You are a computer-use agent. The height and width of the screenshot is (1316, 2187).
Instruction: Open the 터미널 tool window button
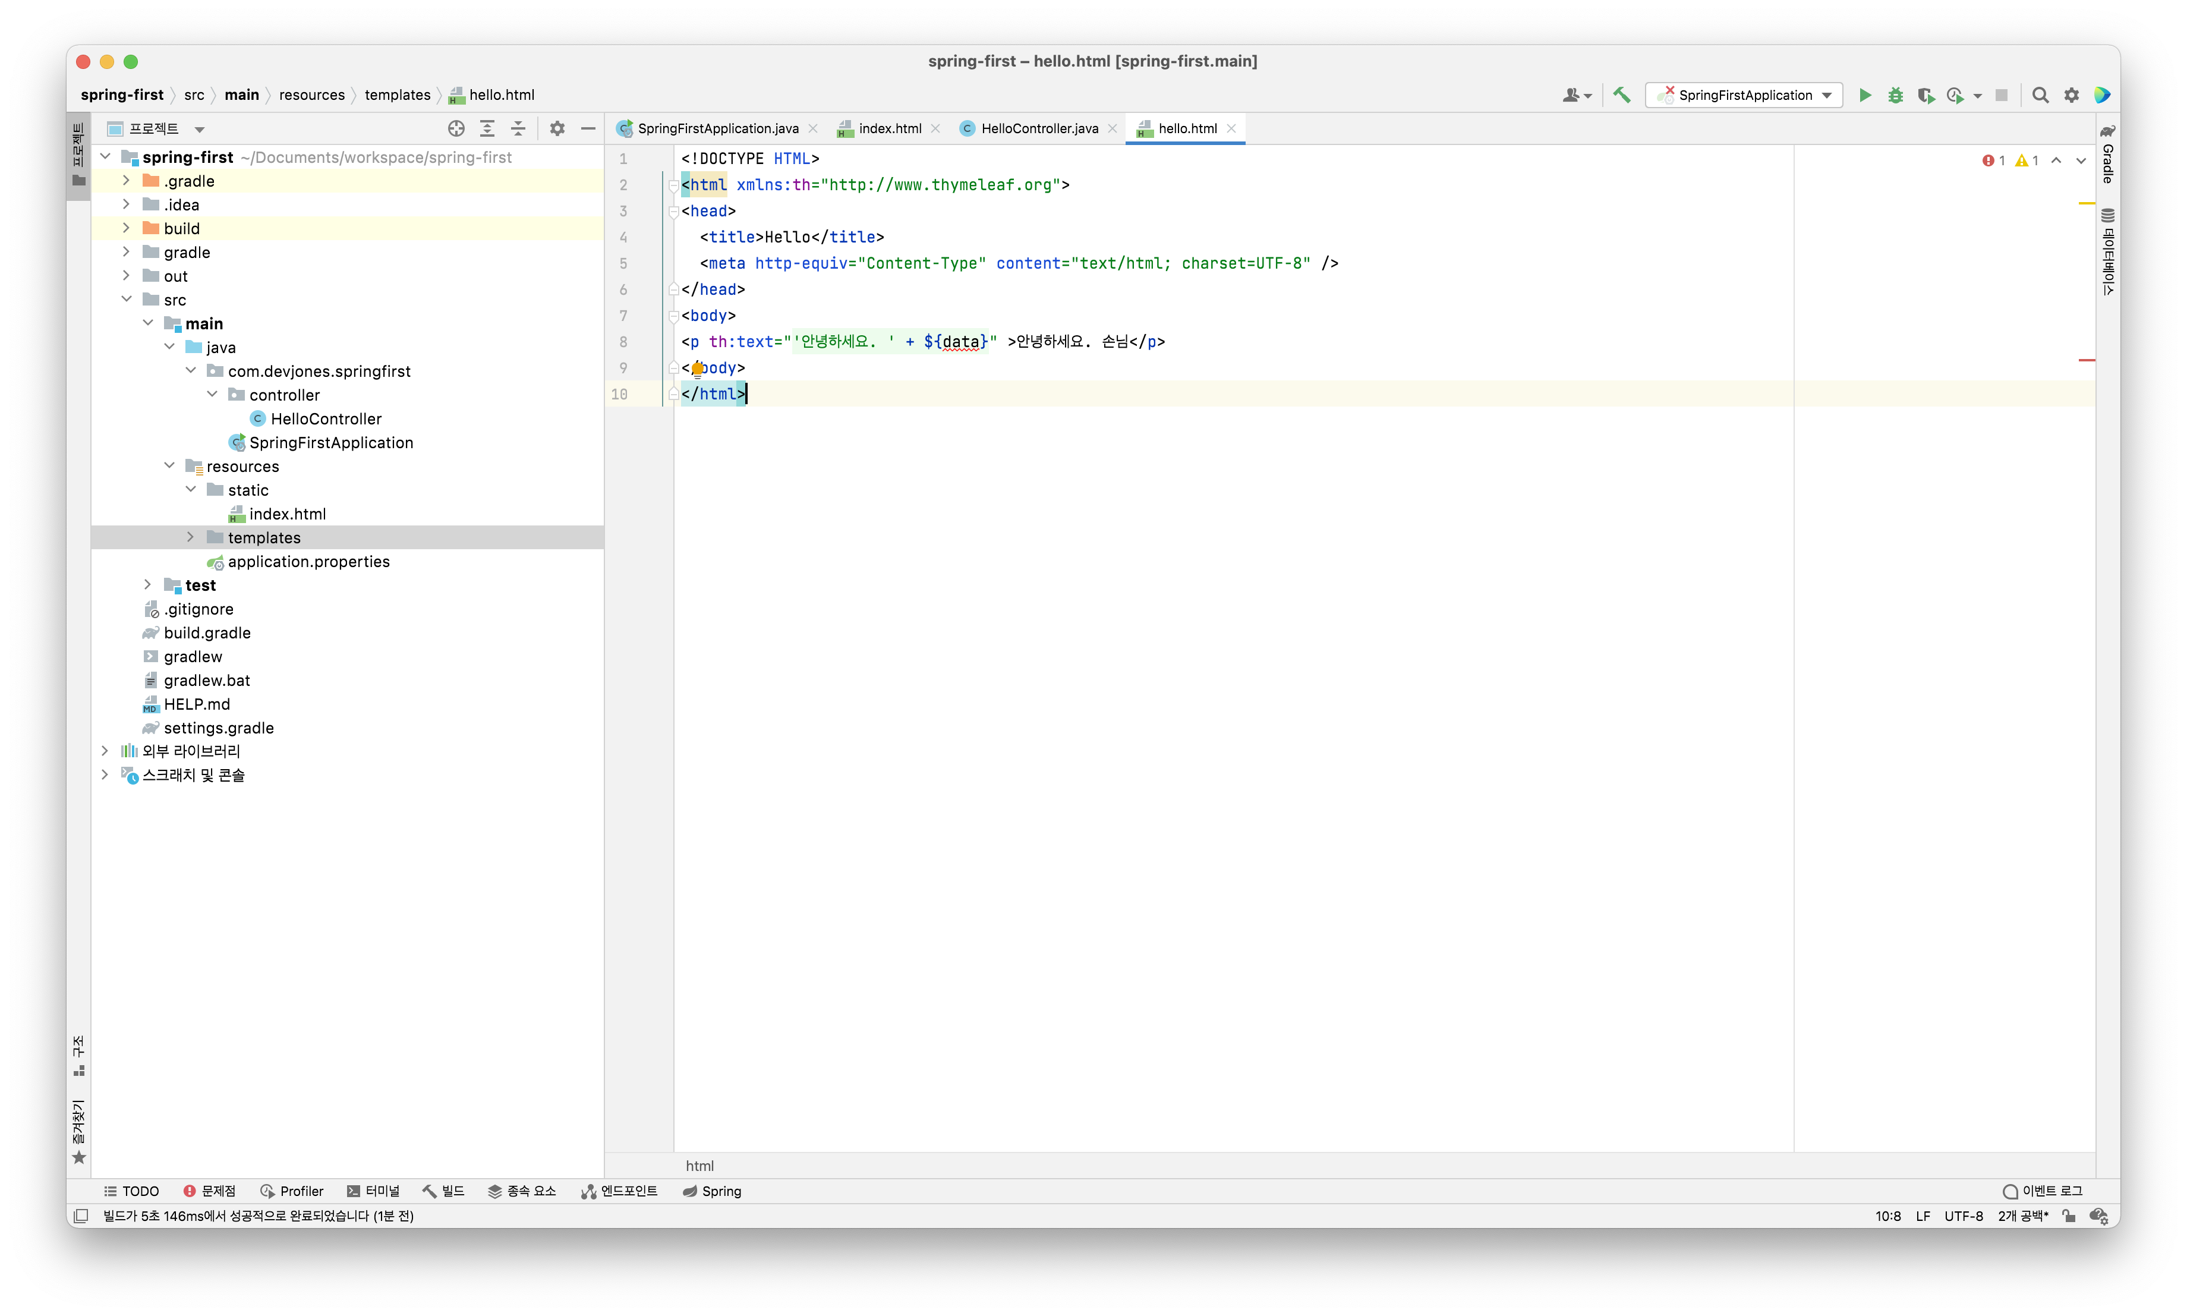[373, 1191]
